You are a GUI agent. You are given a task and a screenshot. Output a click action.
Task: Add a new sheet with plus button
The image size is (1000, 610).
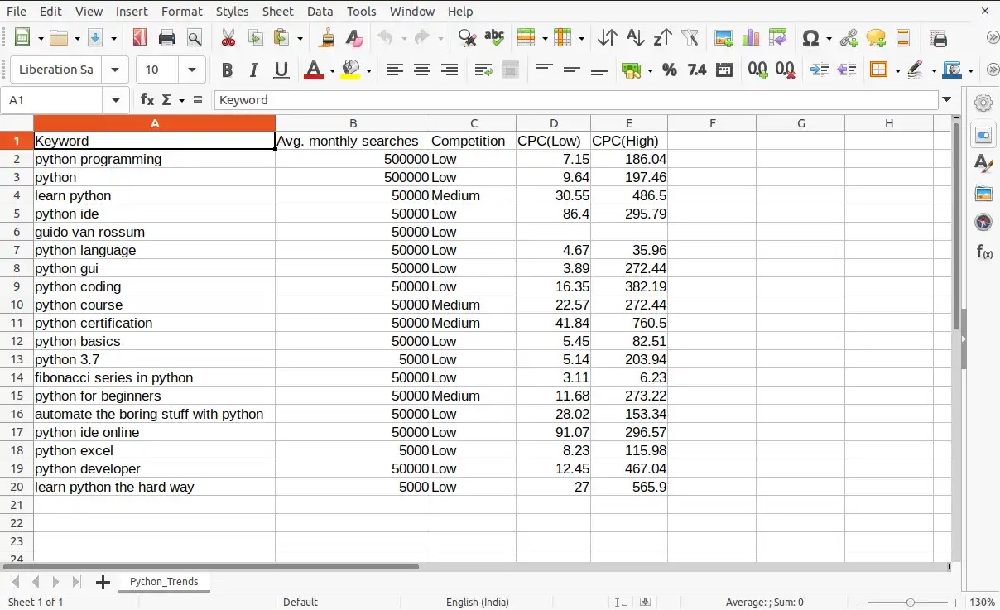[x=103, y=582]
